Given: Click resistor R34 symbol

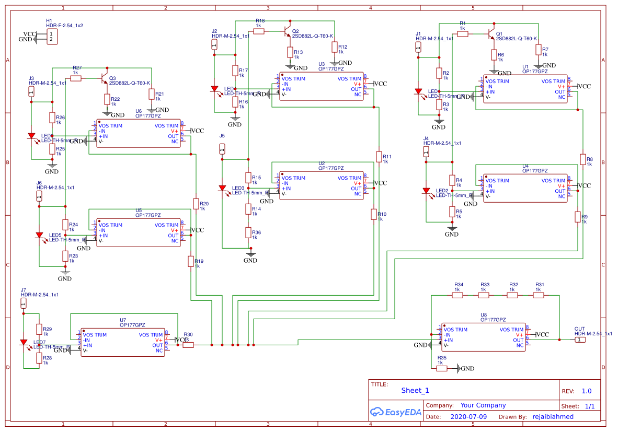Looking at the screenshot, I should [x=457, y=294].
